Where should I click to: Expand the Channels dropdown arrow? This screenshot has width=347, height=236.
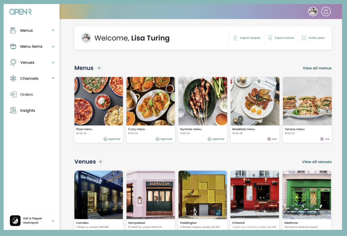click(53, 78)
